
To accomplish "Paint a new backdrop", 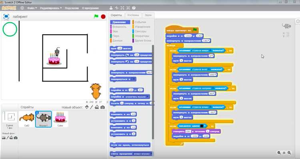I will (x=8, y=137).
